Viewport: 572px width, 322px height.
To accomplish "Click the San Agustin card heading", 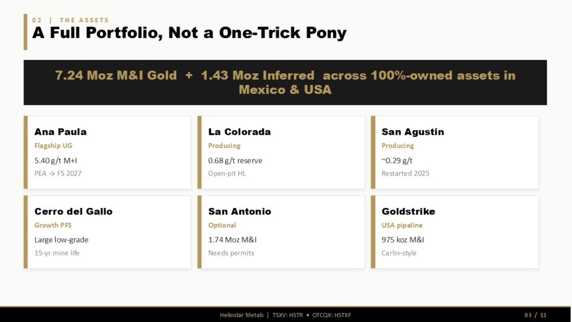I will 413,132.
